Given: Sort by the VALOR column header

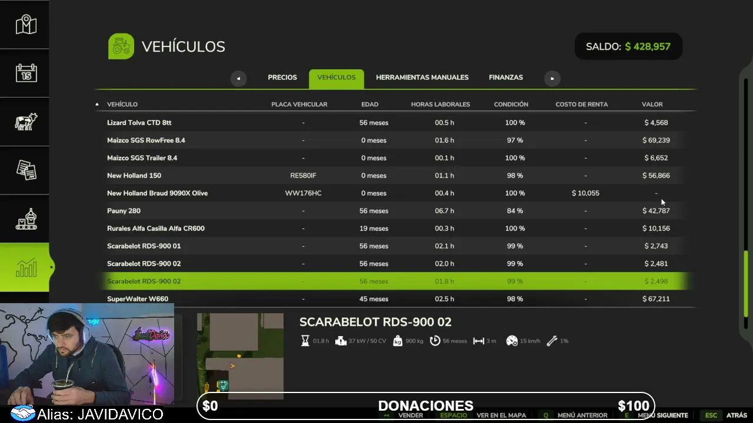Looking at the screenshot, I should tap(652, 105).
